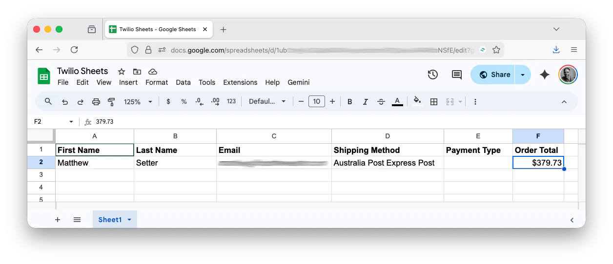The height and width of the screenshot is (264, 613).
Task: Open the fill color picker
Action: [x=417, y=101]
